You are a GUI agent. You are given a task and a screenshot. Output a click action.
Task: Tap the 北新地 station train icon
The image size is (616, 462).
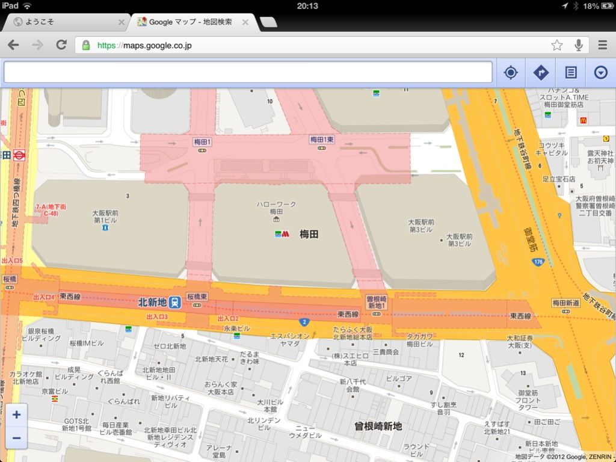pyautogui.click(x=175, y=303)
